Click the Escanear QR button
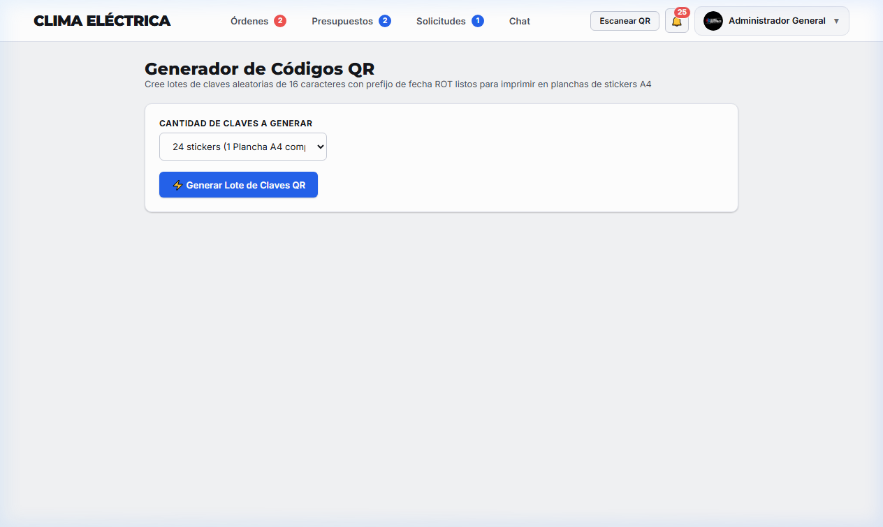Viewport: 883px width, 527px height. coord(625,21)
